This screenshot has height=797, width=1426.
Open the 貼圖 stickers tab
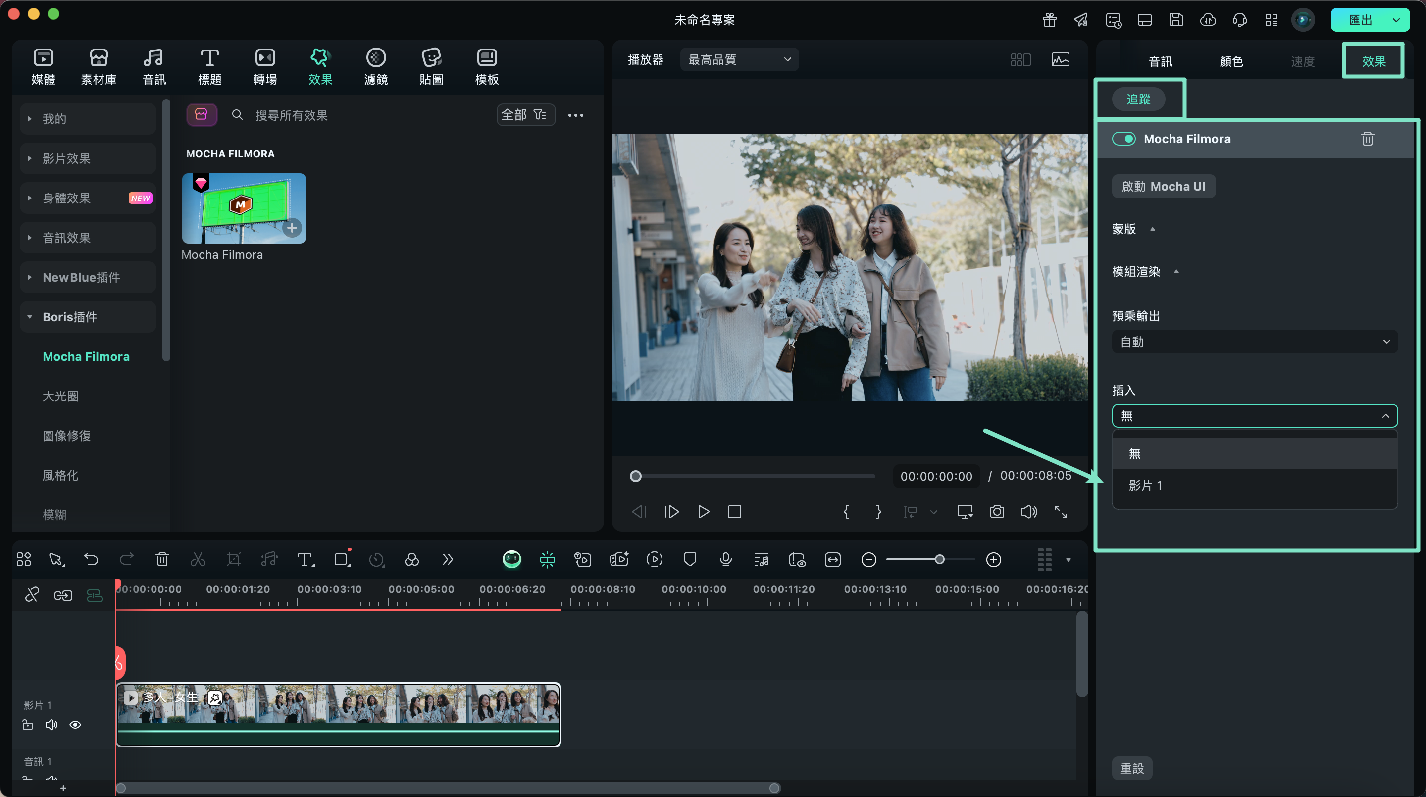431,66
